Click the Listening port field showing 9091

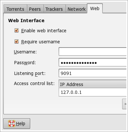click(x=93, y=73)
